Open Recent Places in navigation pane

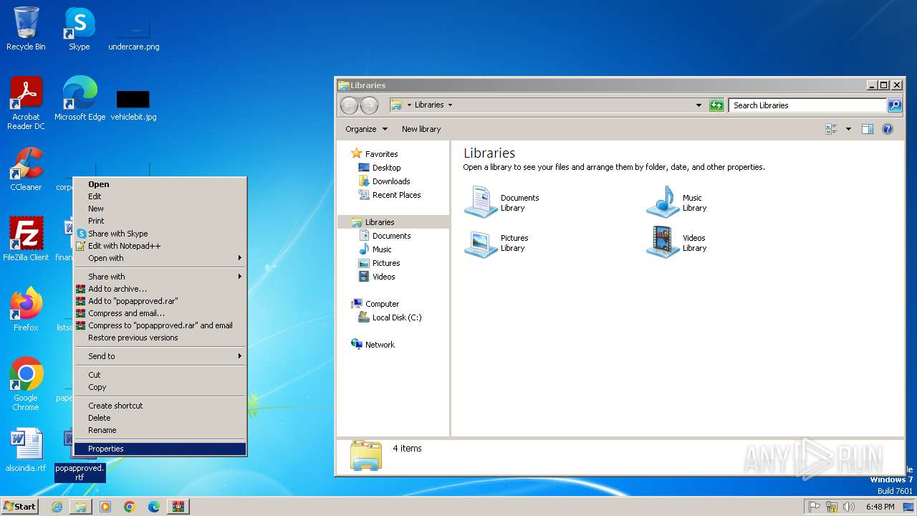pos(390,195)
